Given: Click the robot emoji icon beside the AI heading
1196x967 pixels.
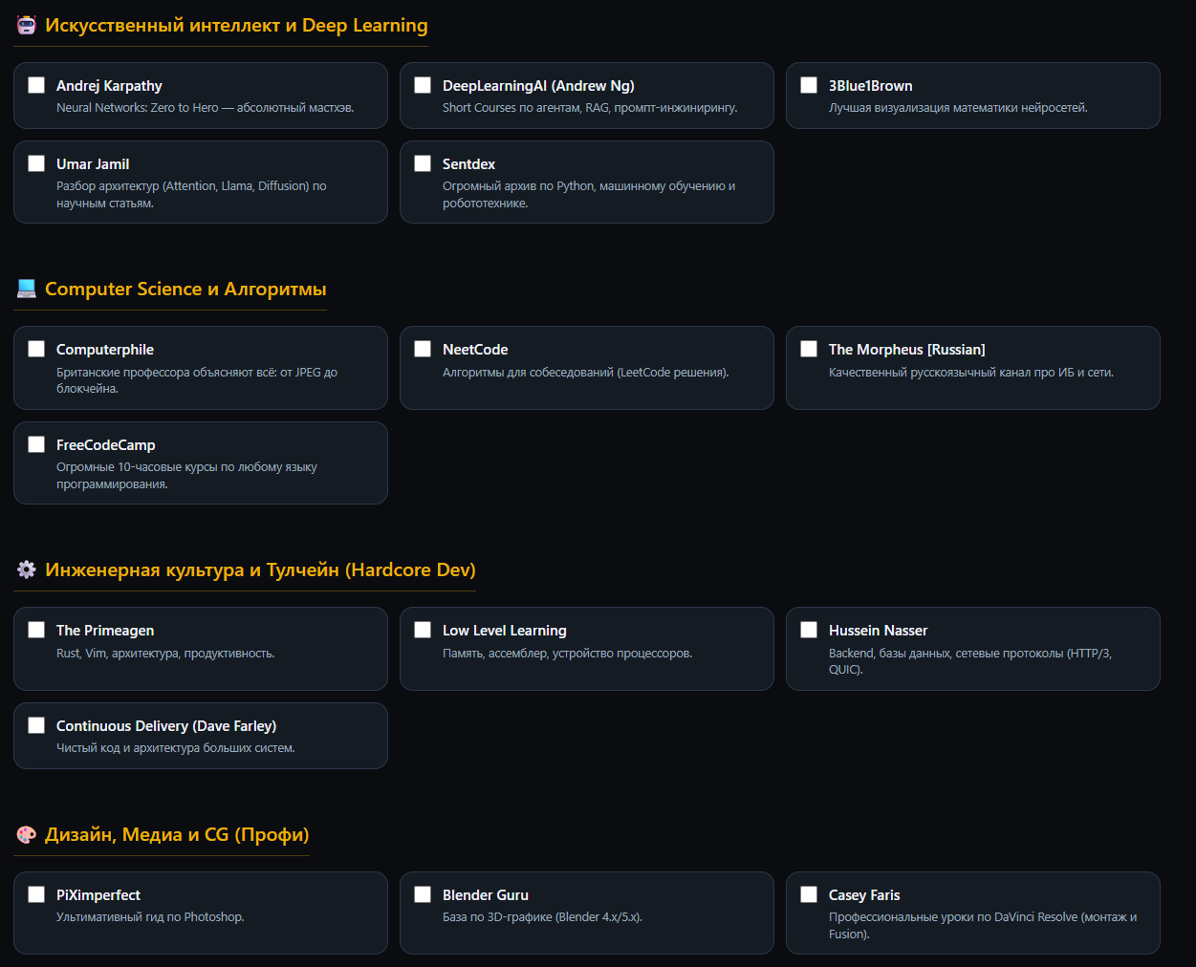Looking at the screenshot, I should (x=27, y=26).
